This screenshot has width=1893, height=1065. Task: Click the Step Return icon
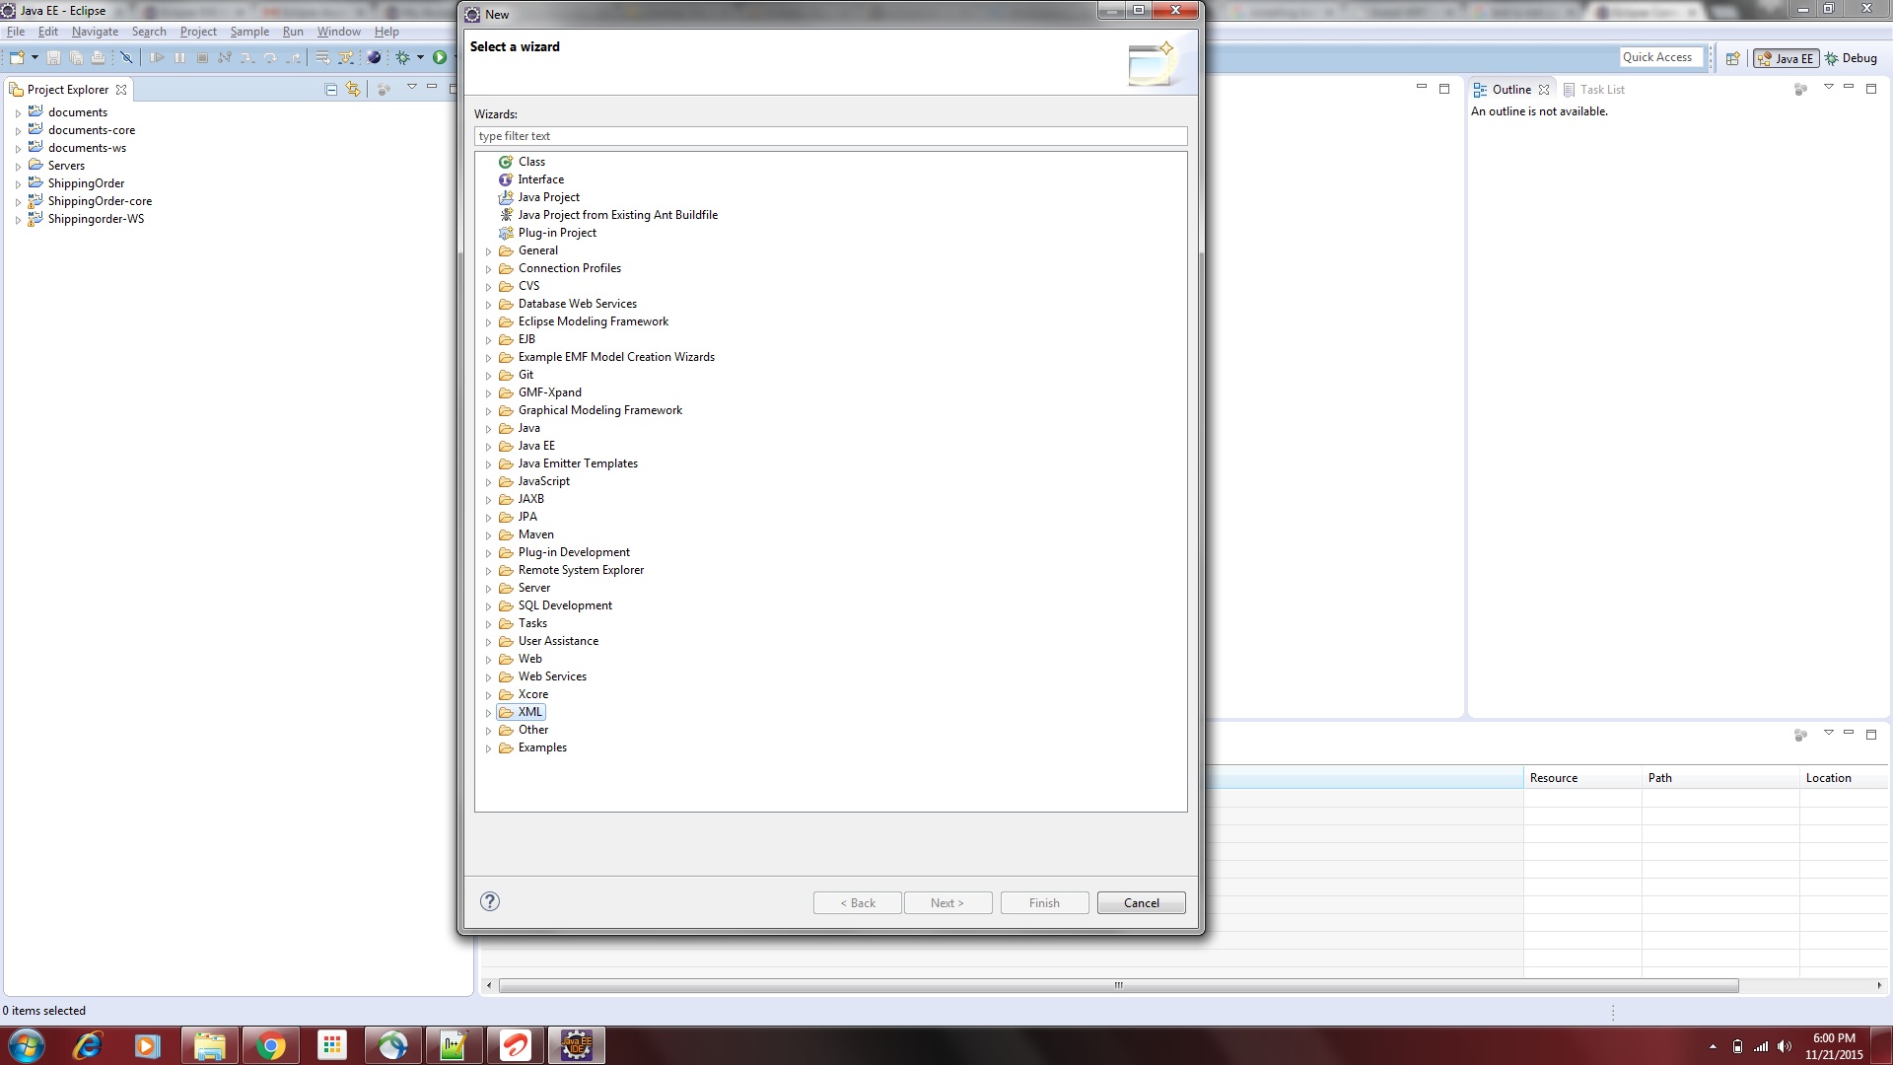294,57
